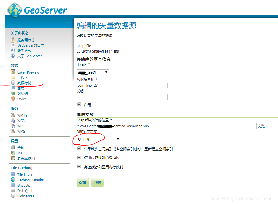The height and width of the screenshot is (204, 278).
Task: Click the 覆盖率访问 icon
Action: point(13,158)
